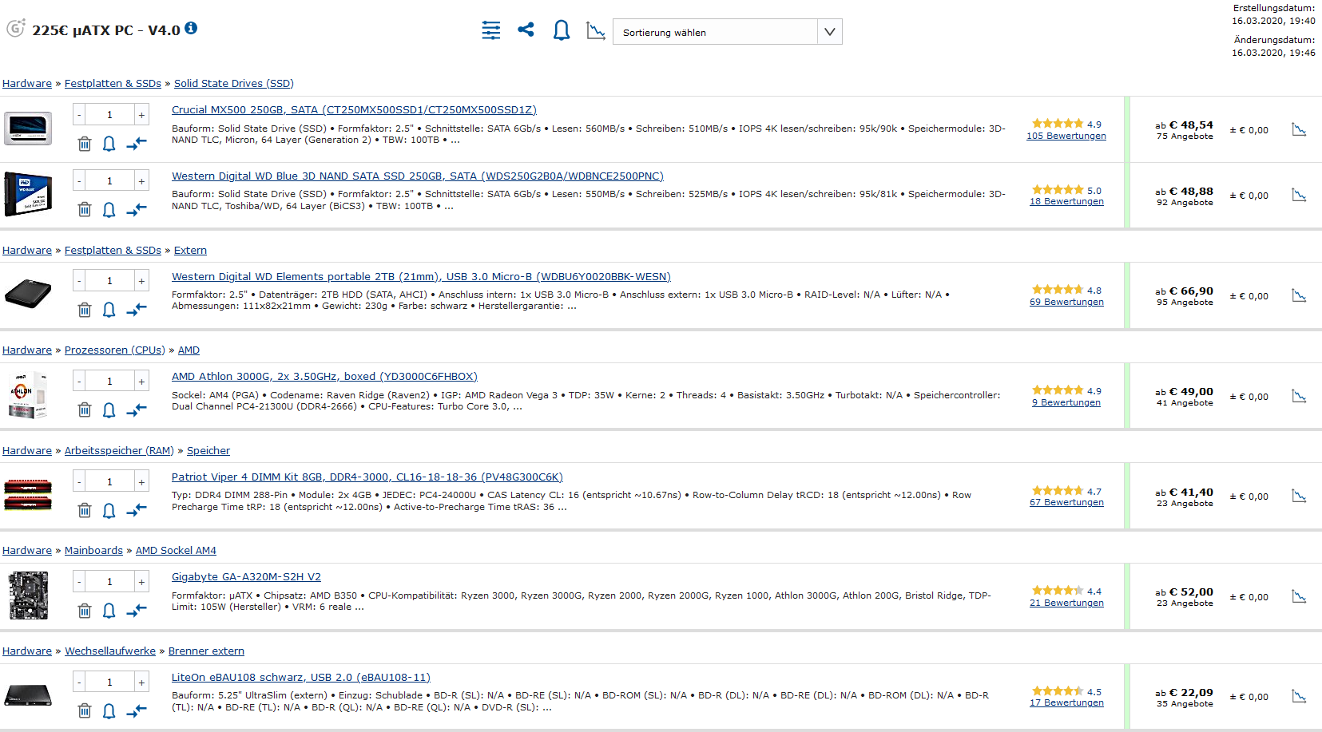Viewport: 1322px width, 732px height.
Task: Open 18 Bewertungen link
Action: pos(1066,201)
